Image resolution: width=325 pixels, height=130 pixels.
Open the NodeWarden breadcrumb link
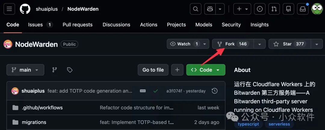coord(83,9)
